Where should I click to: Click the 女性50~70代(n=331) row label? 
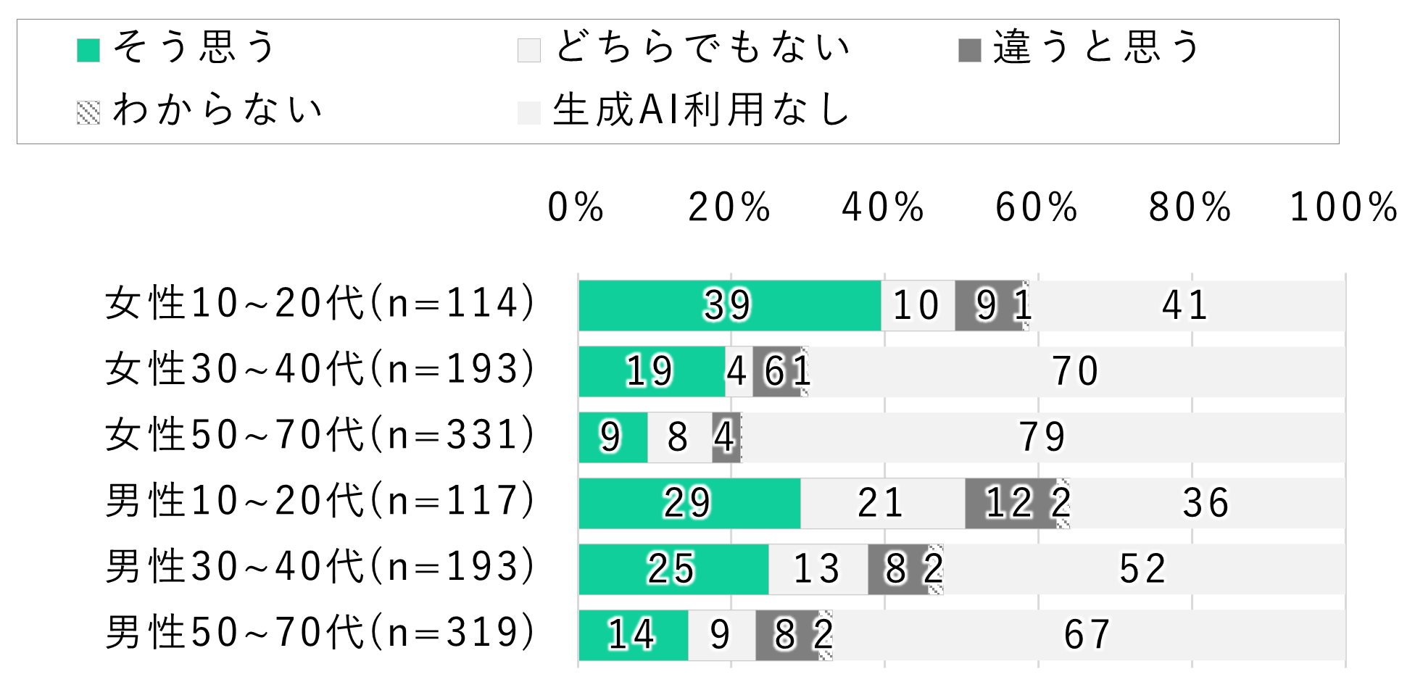click(320, 436)
